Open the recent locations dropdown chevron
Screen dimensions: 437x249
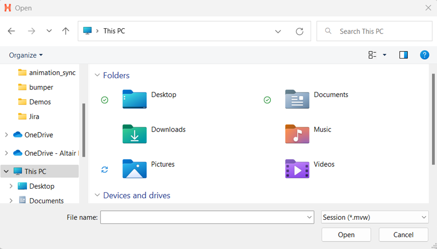49,31
